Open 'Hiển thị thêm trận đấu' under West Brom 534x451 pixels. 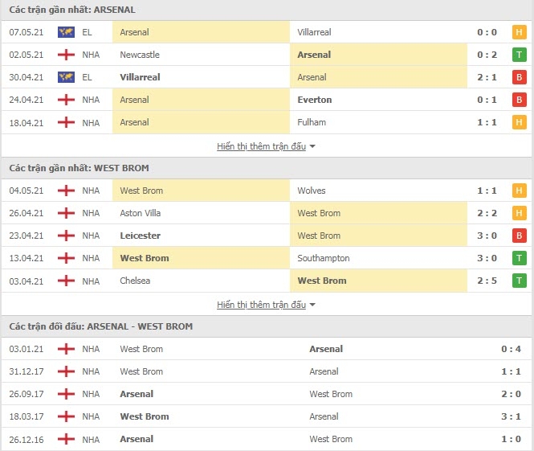[x=262, y=305]
